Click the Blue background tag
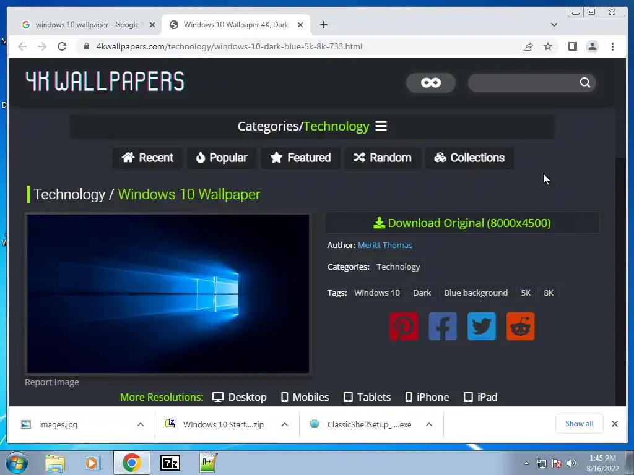The width and height of the screenshot is (634, 475). pyautogui.click(x=475, y=293)
